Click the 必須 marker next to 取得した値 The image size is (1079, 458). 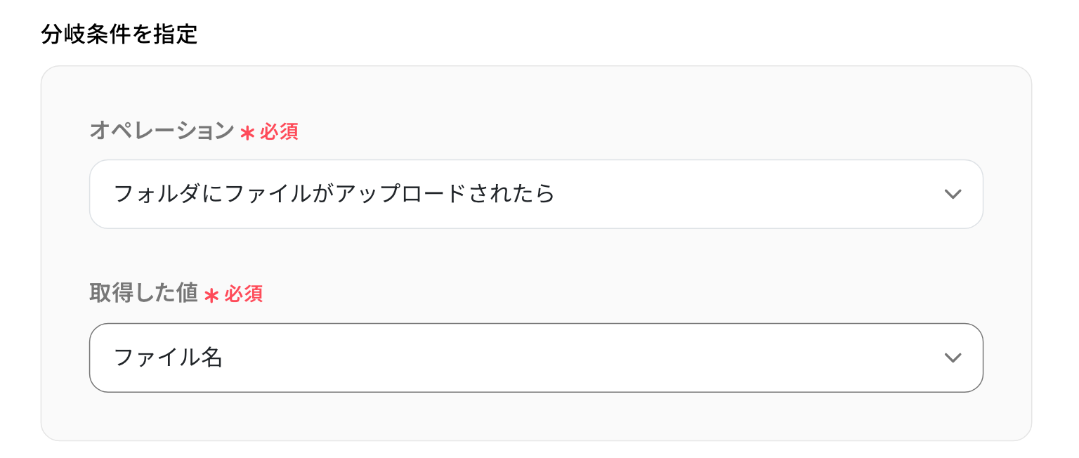click(x=244, y=294)
